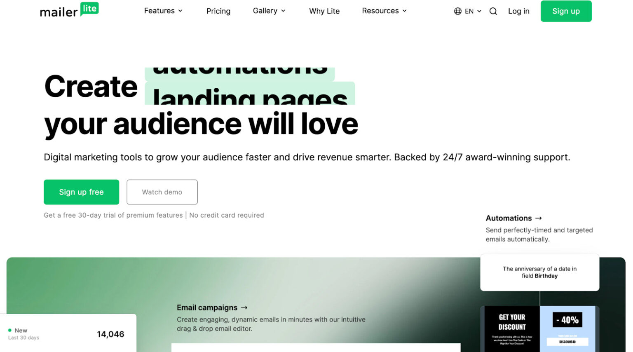The image size is (633, 352).
Task: Click the Sign up free button
Action: 81,192
